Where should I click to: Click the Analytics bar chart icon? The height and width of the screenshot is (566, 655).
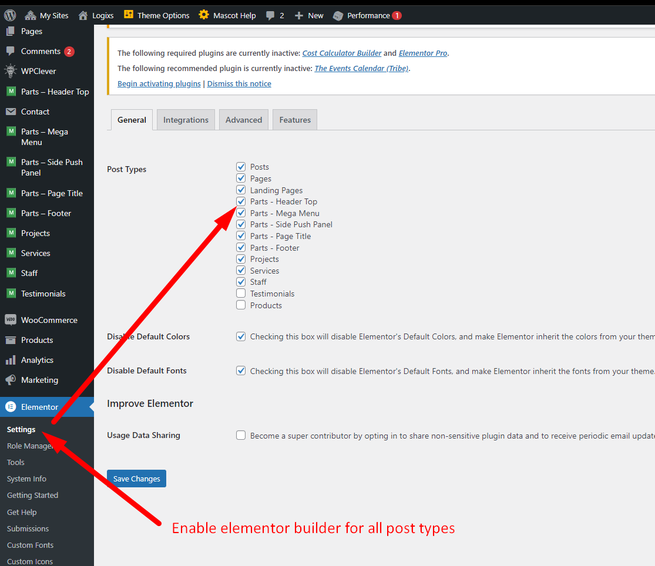(11, 360)
